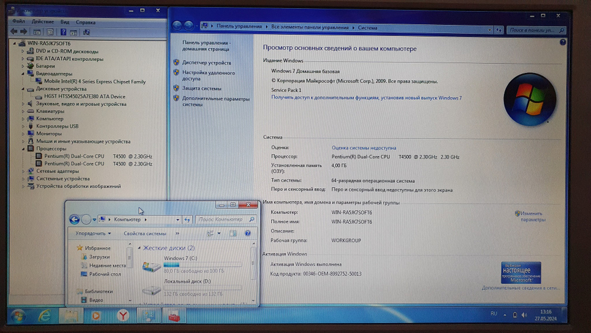Click the help question icon in System window
This screenshot has height=333, width=591.
click(563, 42)
